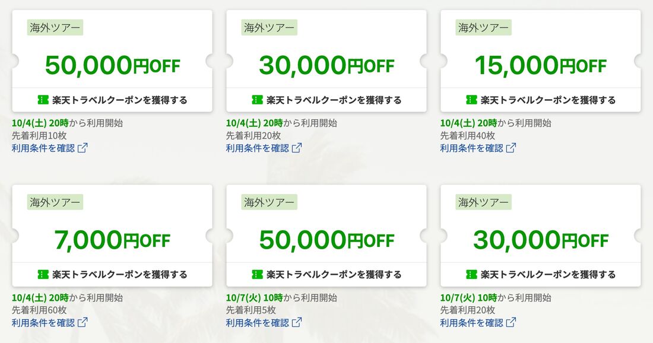The width and height of the screenshot is (653, 343).
Task: Open 利用条件を確認 link under 先着利用10枚
Action: pos(43,148)
